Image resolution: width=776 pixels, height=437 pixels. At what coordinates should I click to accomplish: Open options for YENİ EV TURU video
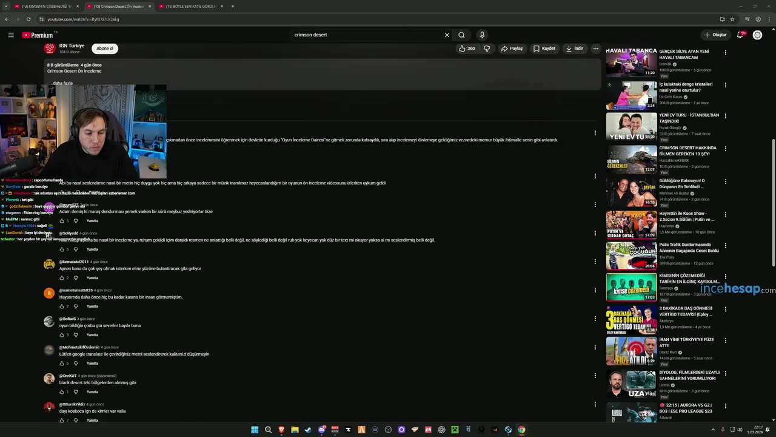coord(725,116)
